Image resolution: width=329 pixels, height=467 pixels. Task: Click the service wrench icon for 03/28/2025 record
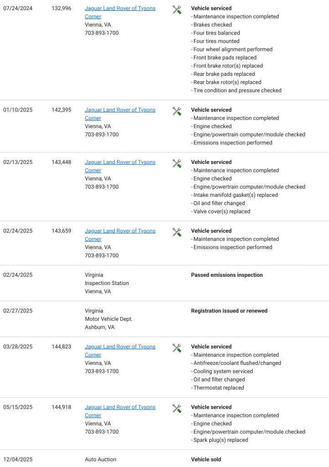pyautogui.click(x=177, y=348)
